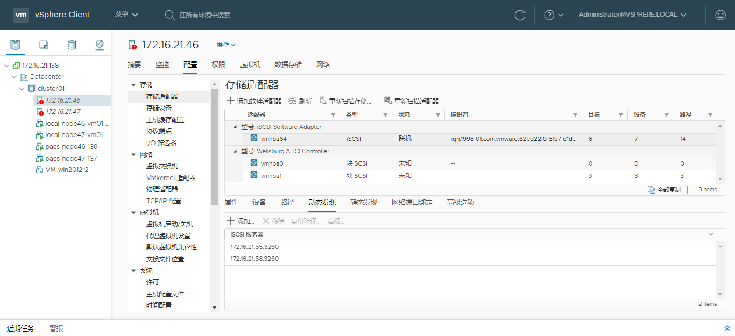Switch to the 权限 tab
Viewport: 735px width, 336px height.
(218, 65)
